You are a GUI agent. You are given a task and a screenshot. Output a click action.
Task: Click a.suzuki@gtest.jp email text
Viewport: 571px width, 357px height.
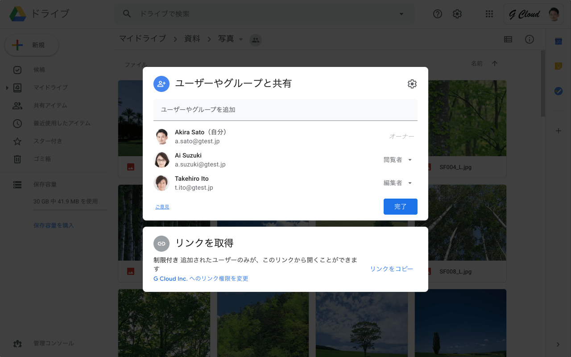(x=200, y=165)
